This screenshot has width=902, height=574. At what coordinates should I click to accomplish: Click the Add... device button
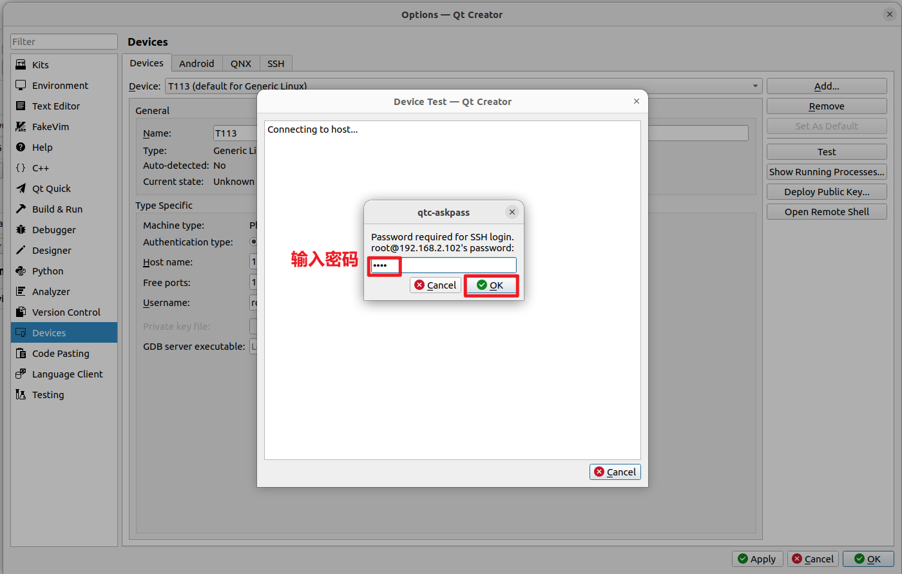pyautogui.click(x=827, y=86)
